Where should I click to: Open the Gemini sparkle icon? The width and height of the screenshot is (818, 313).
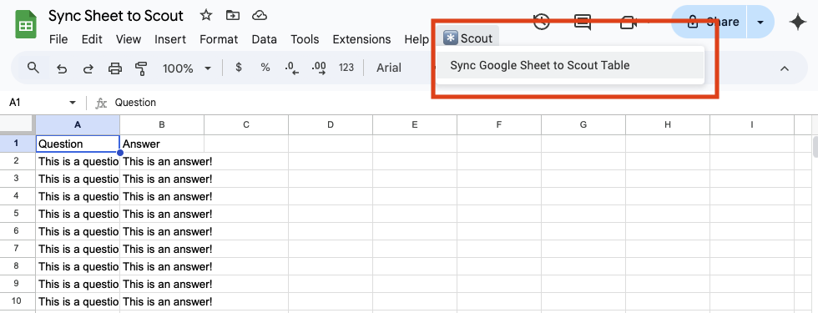[798, 22]
